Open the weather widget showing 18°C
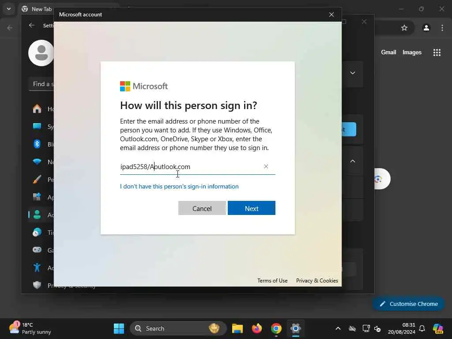 coord(30,328)
